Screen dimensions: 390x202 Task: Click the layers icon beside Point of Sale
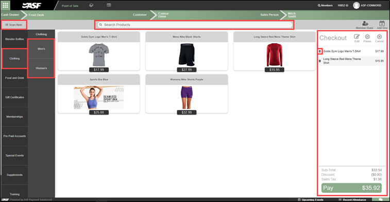pos(91,5)
